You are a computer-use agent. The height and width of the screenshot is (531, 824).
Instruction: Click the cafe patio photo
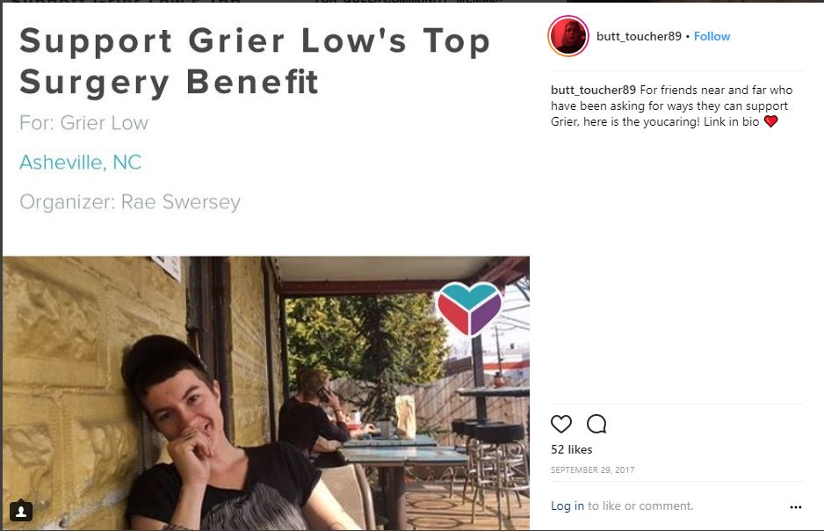pos(266,393)
